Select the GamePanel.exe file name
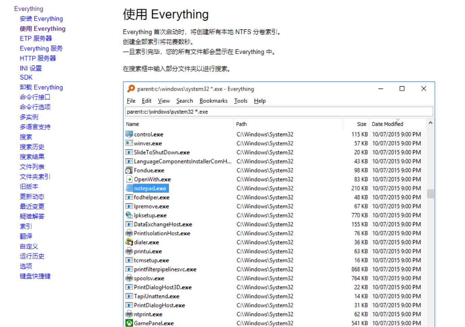This screenshot has height=327, width=465. (x=154, y=323)
